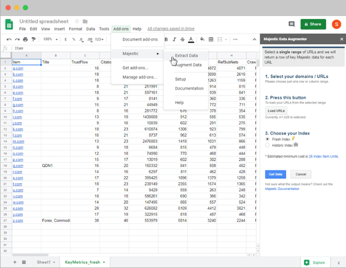Screen dimensions: 346x268
Task: Choose Documentation in Majestic submenu
Action: pos(186,88)
